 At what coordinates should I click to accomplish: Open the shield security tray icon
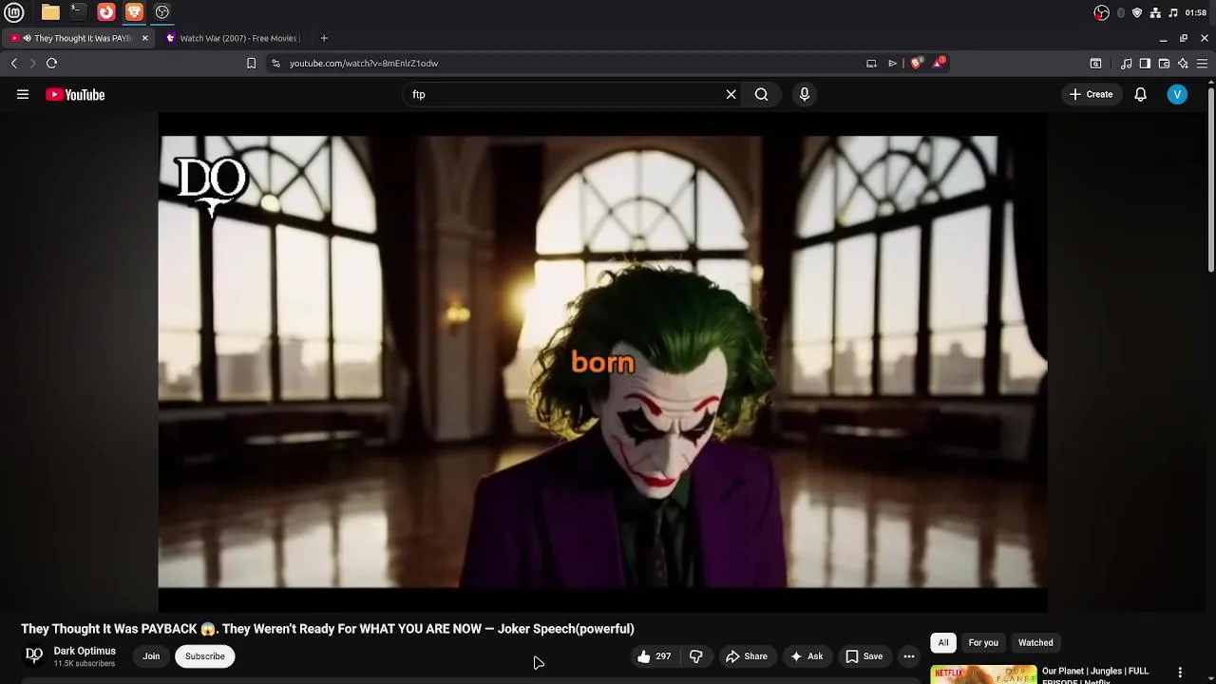1137,12
